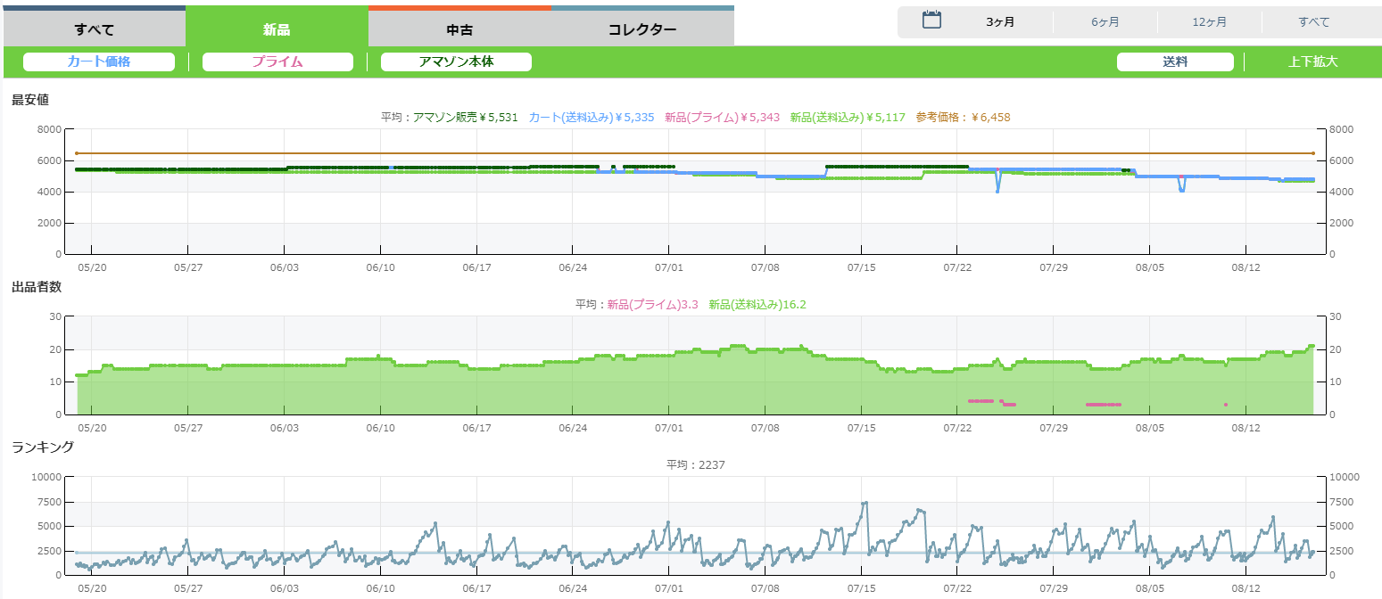This screenshot has width=1382, height=599.
Task: Select the 3ヶ月 time range
Action: (1000, 22)
